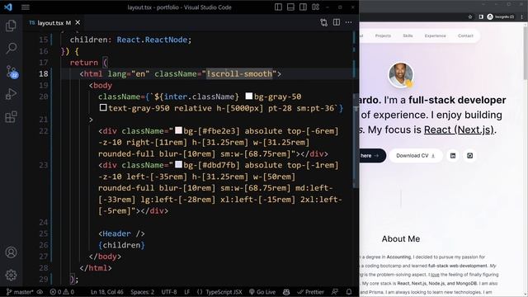This screenshot has height=297, width=528.
Task: Open Changes compare icon in editor toolbar
Action: tap(323, 22)
